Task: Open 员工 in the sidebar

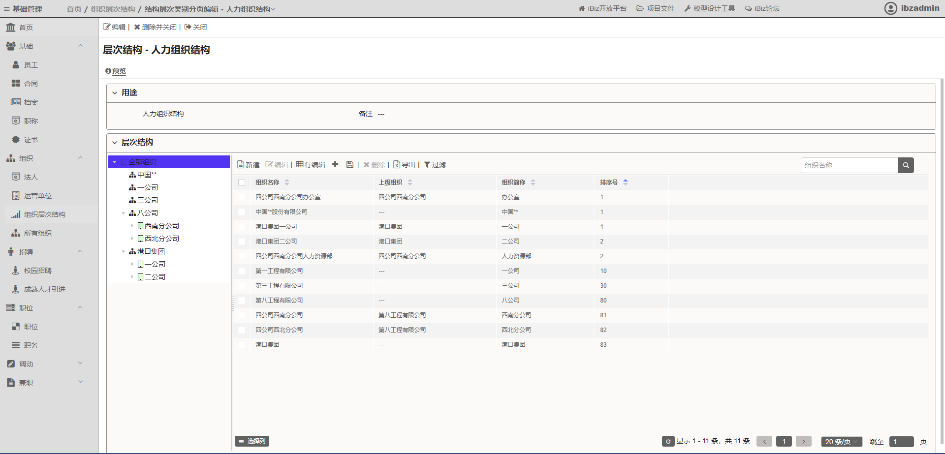Action: tap(31, 65)
